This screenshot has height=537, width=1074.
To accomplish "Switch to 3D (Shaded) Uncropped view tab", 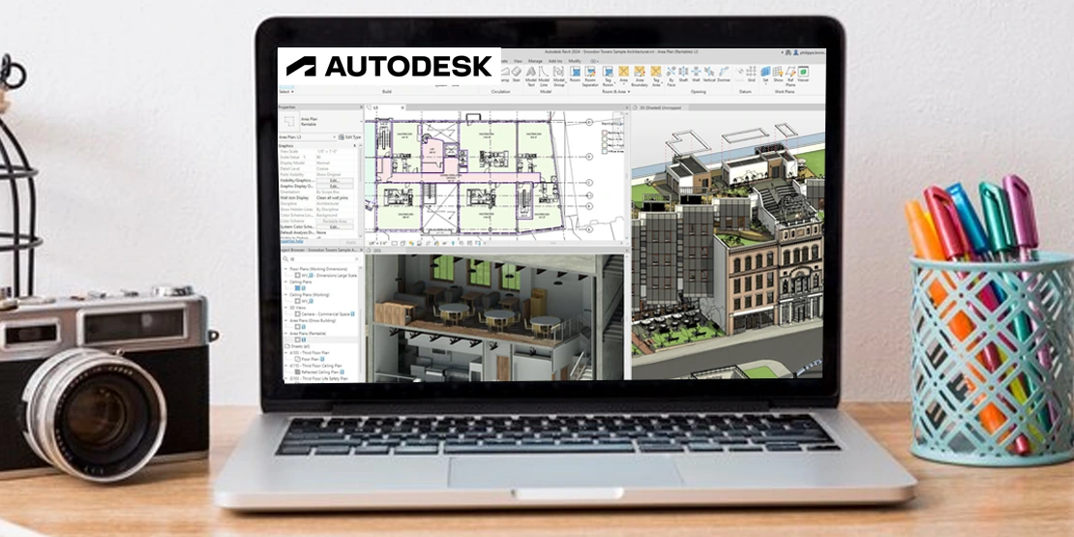I will coord(658,107).
